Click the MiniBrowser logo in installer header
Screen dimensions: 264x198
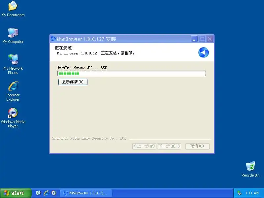click(203, 52)
